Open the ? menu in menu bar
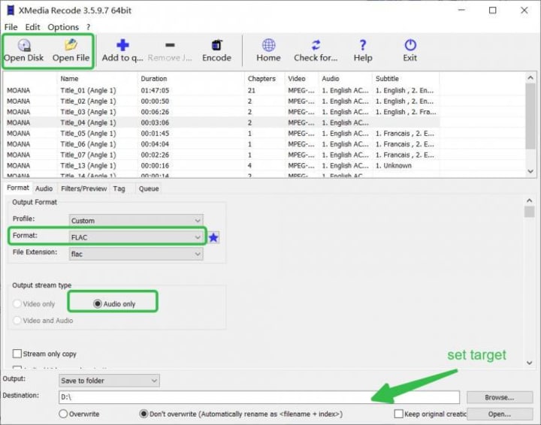The image size is (541, 425). click(x=89, y=27)
